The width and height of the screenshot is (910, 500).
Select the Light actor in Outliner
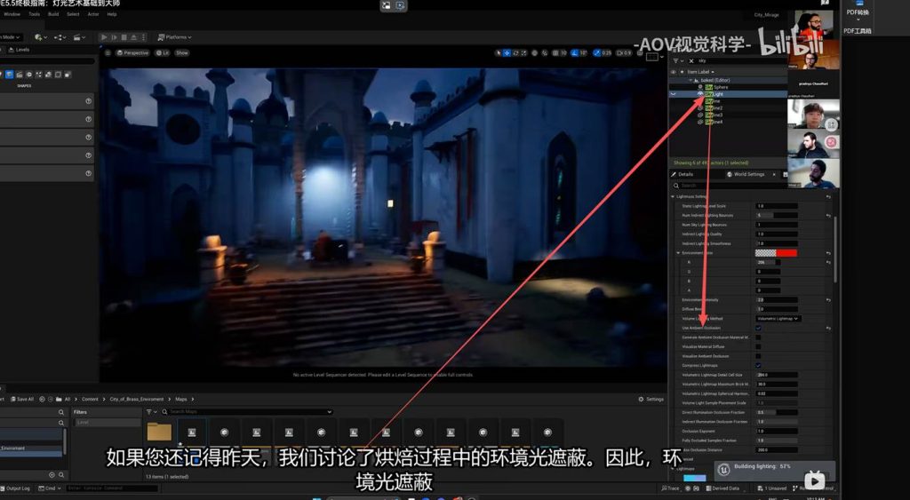[718, 93]
